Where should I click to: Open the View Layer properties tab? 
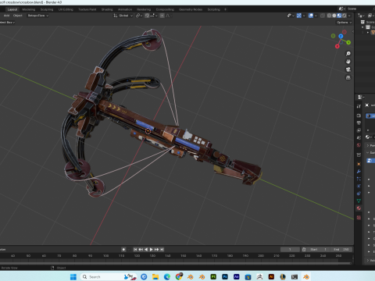coord(359,130)
